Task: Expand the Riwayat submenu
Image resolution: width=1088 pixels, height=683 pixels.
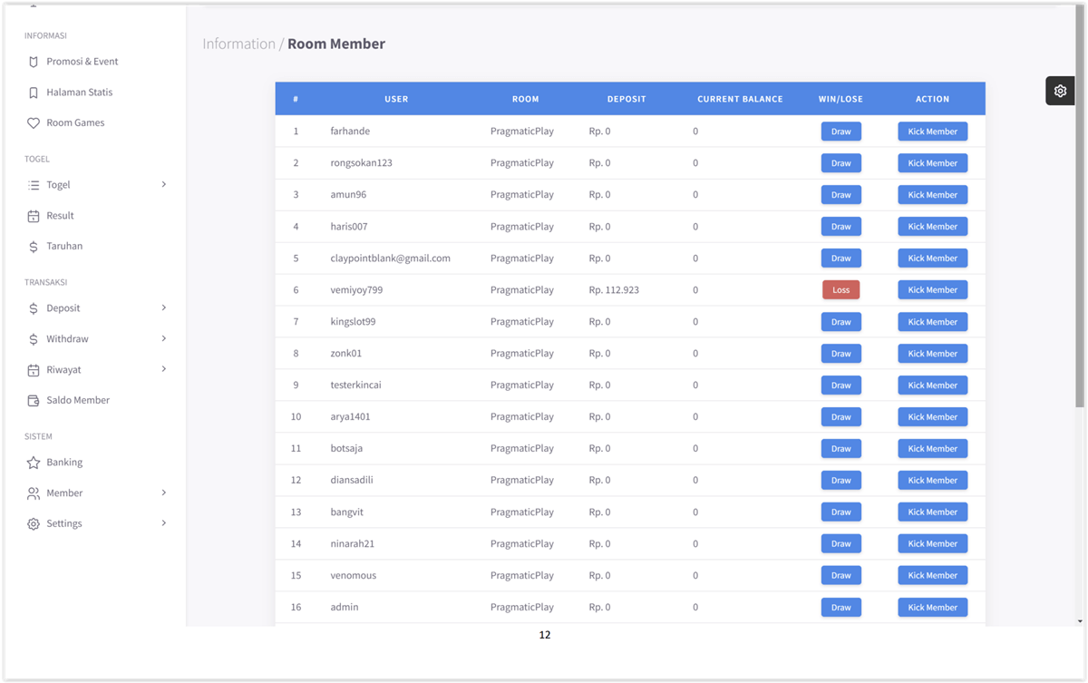Action: tap(164, 369)
